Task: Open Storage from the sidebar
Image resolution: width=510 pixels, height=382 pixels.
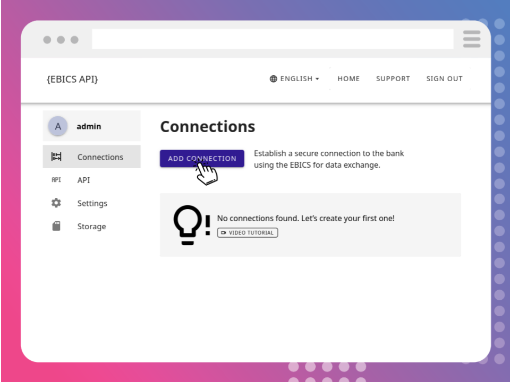Action: [x=92, y=226]
